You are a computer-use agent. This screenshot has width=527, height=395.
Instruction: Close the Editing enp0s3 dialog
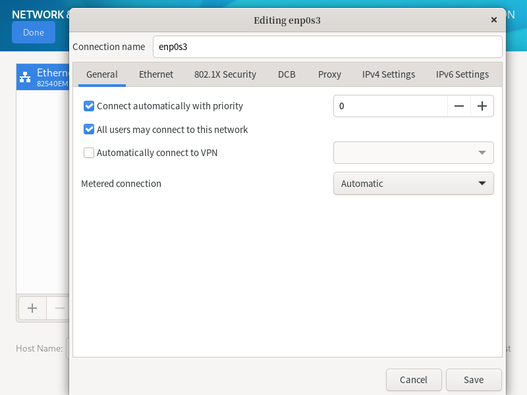point(494,20)
